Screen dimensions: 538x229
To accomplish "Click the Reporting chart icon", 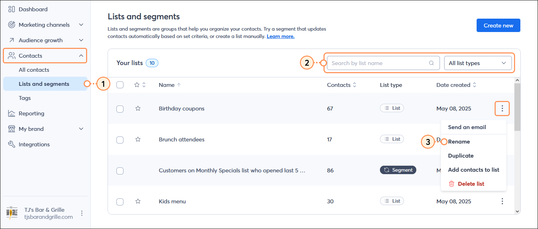I will [x=12, y=113].
